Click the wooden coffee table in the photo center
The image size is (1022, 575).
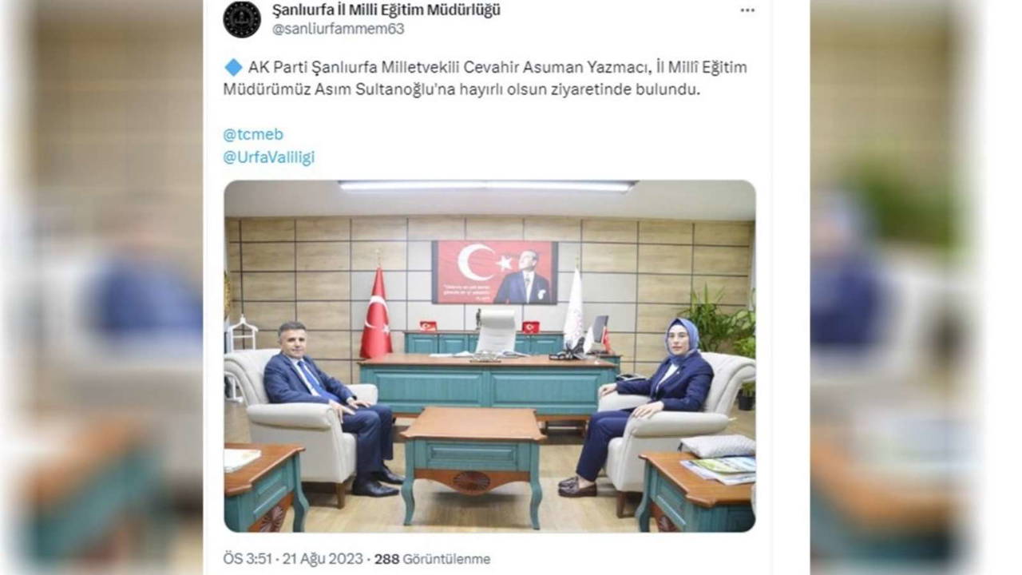[x=473, y=461]
